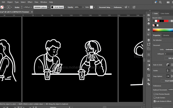Toggle Snap to Point option
Screen dimensions: 173x108
(x=168, y=76)
